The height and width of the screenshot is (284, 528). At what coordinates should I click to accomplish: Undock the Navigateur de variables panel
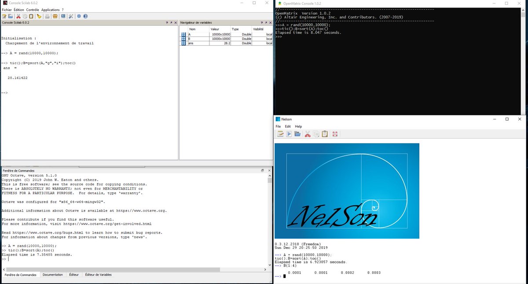(266, 23)
